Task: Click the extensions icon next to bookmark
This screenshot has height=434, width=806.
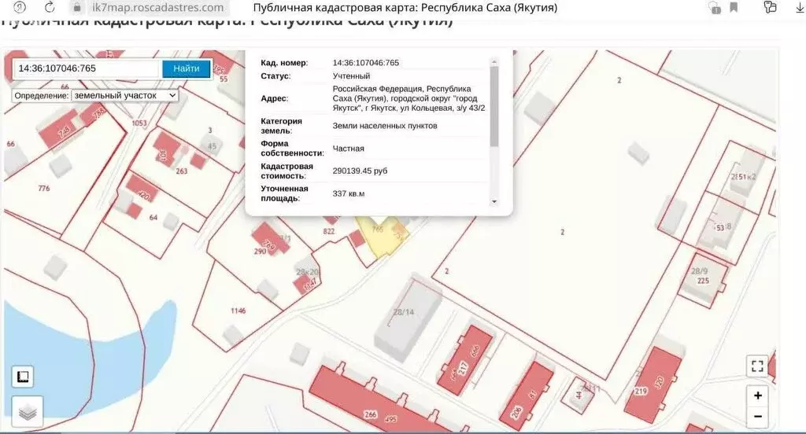Action: tap(714, 7)
